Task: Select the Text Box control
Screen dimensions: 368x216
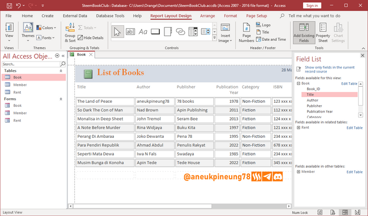Action: [x=131, y=32]
